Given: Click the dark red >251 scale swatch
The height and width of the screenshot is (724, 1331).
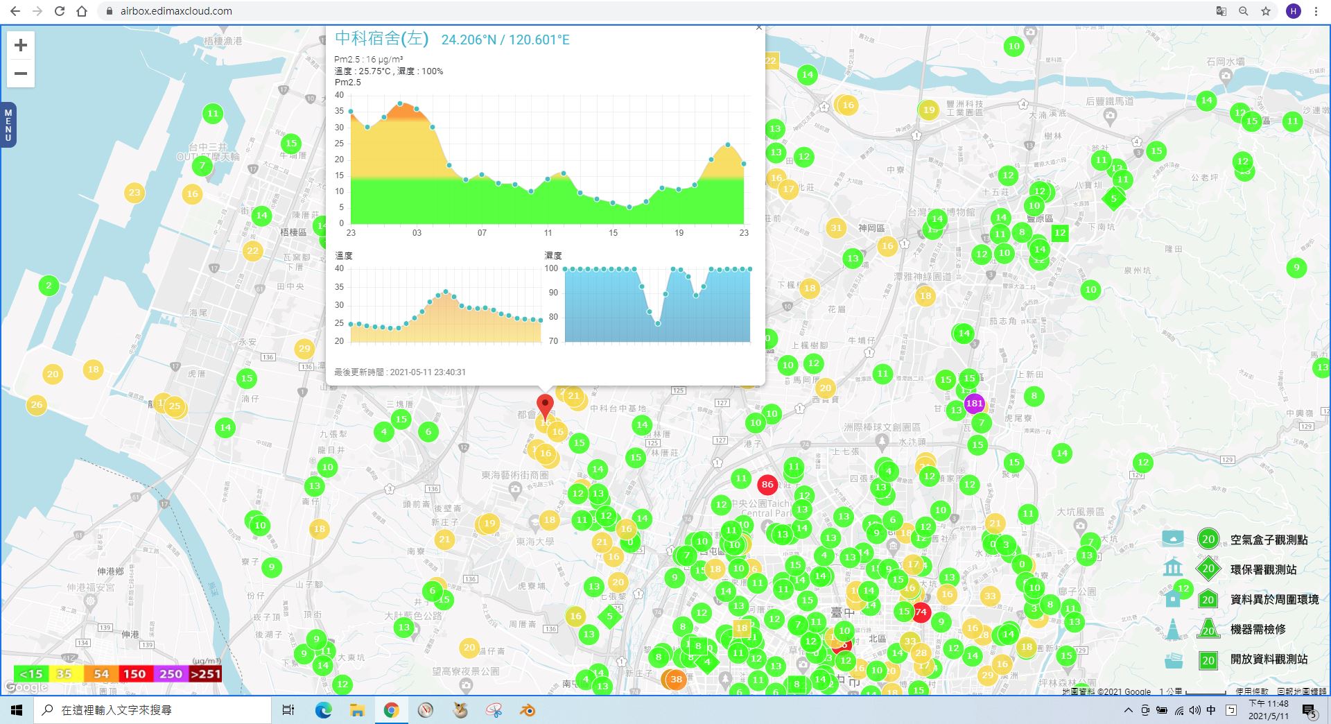Looking at the screenshot, I should [x=205, y=674].
